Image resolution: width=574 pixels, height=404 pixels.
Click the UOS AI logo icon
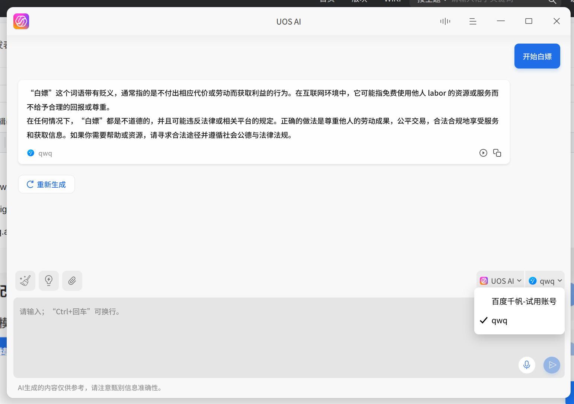pos(21,21)
